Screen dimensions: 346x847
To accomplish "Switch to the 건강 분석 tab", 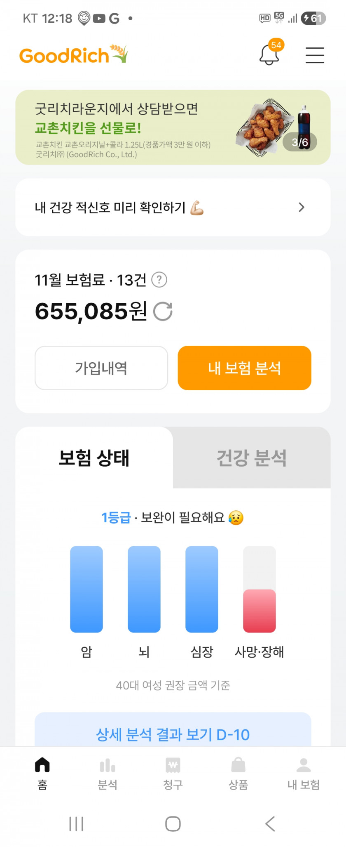I will (x=252, y=458).
